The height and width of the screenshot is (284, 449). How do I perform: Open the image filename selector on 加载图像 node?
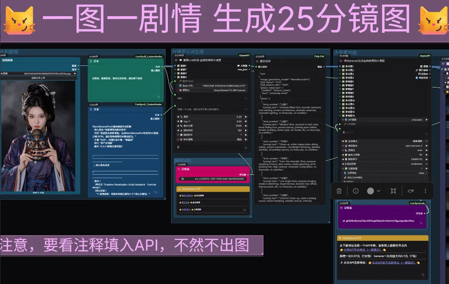[47, 73]
